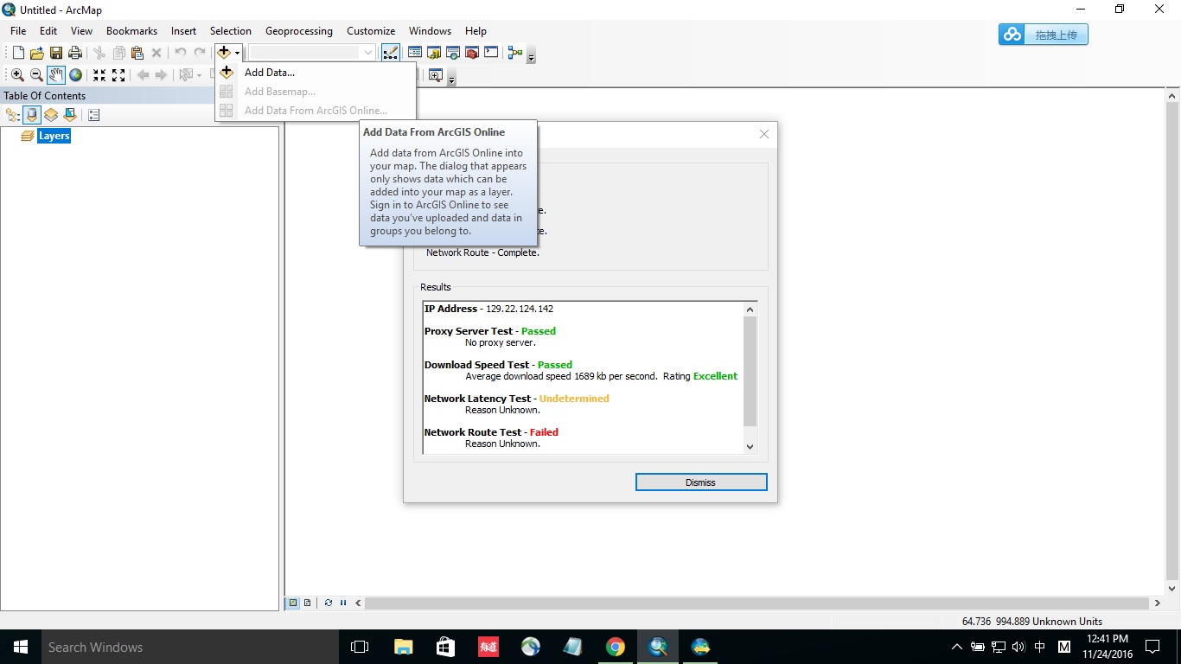
Task: Click the Undo arrow in the toolbar
Action: click(x=181, y=53)
